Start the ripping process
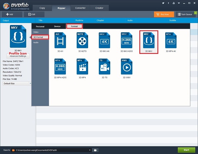The image size is (198, 154). pos(186,150)
